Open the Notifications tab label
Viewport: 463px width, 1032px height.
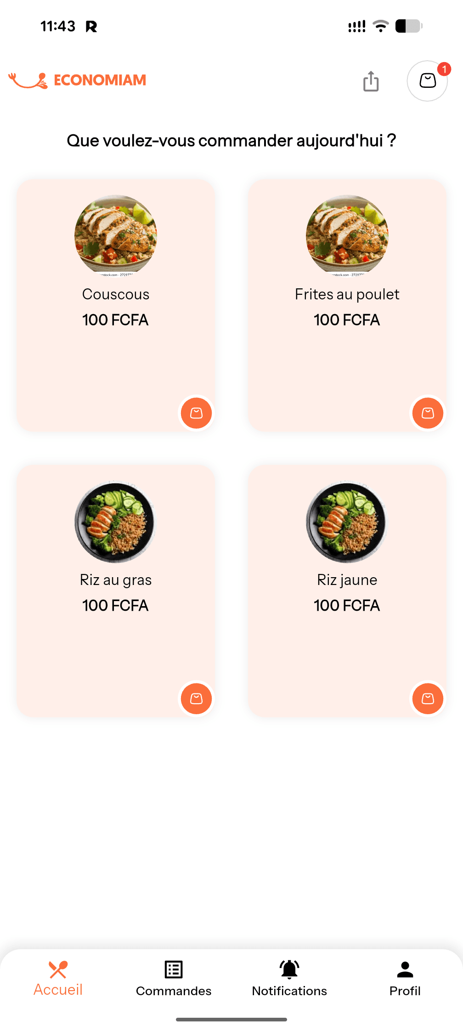(289, 991)
